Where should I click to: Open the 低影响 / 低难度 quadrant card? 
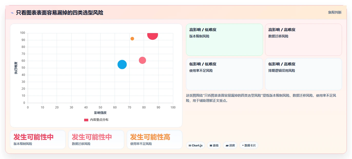(224, 74)
